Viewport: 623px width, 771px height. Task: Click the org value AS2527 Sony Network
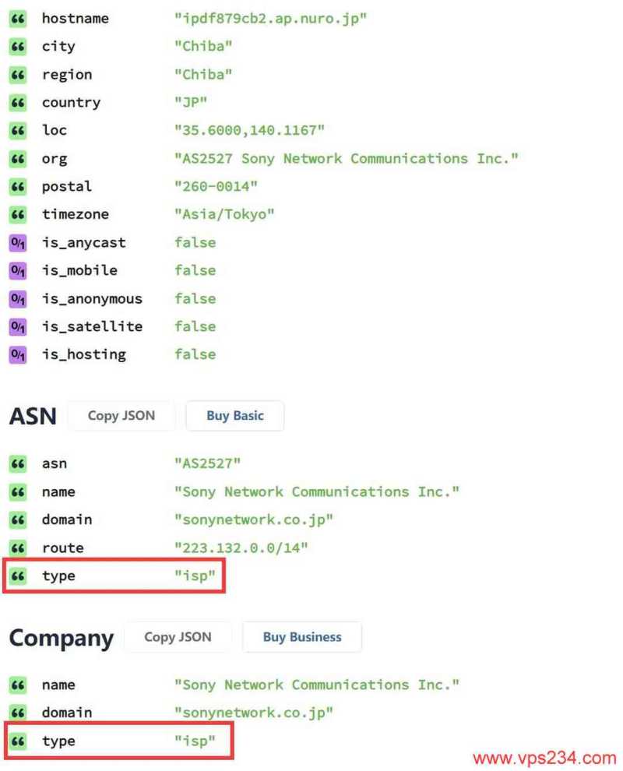point(346,158)
